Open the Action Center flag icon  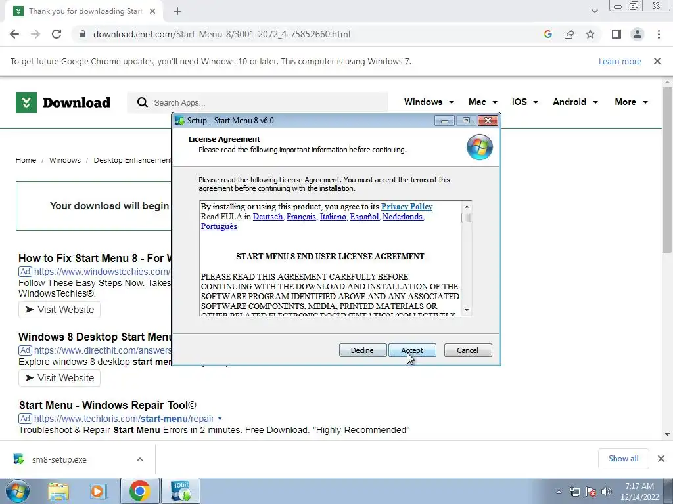point(591,492)
